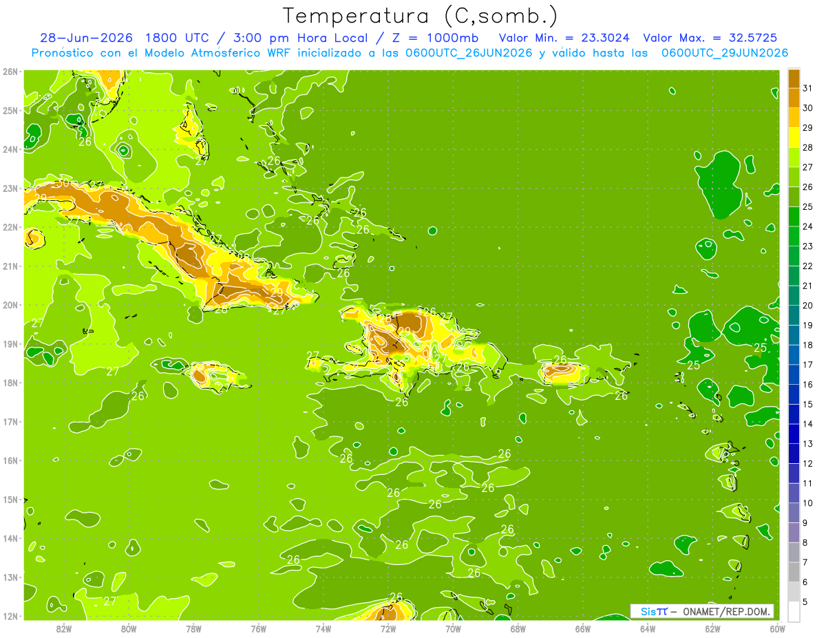Image resolution: width=826 pixels, height=638 pixels.
Task: Click legend value 28 on the color scale
Action: [808, 147]
